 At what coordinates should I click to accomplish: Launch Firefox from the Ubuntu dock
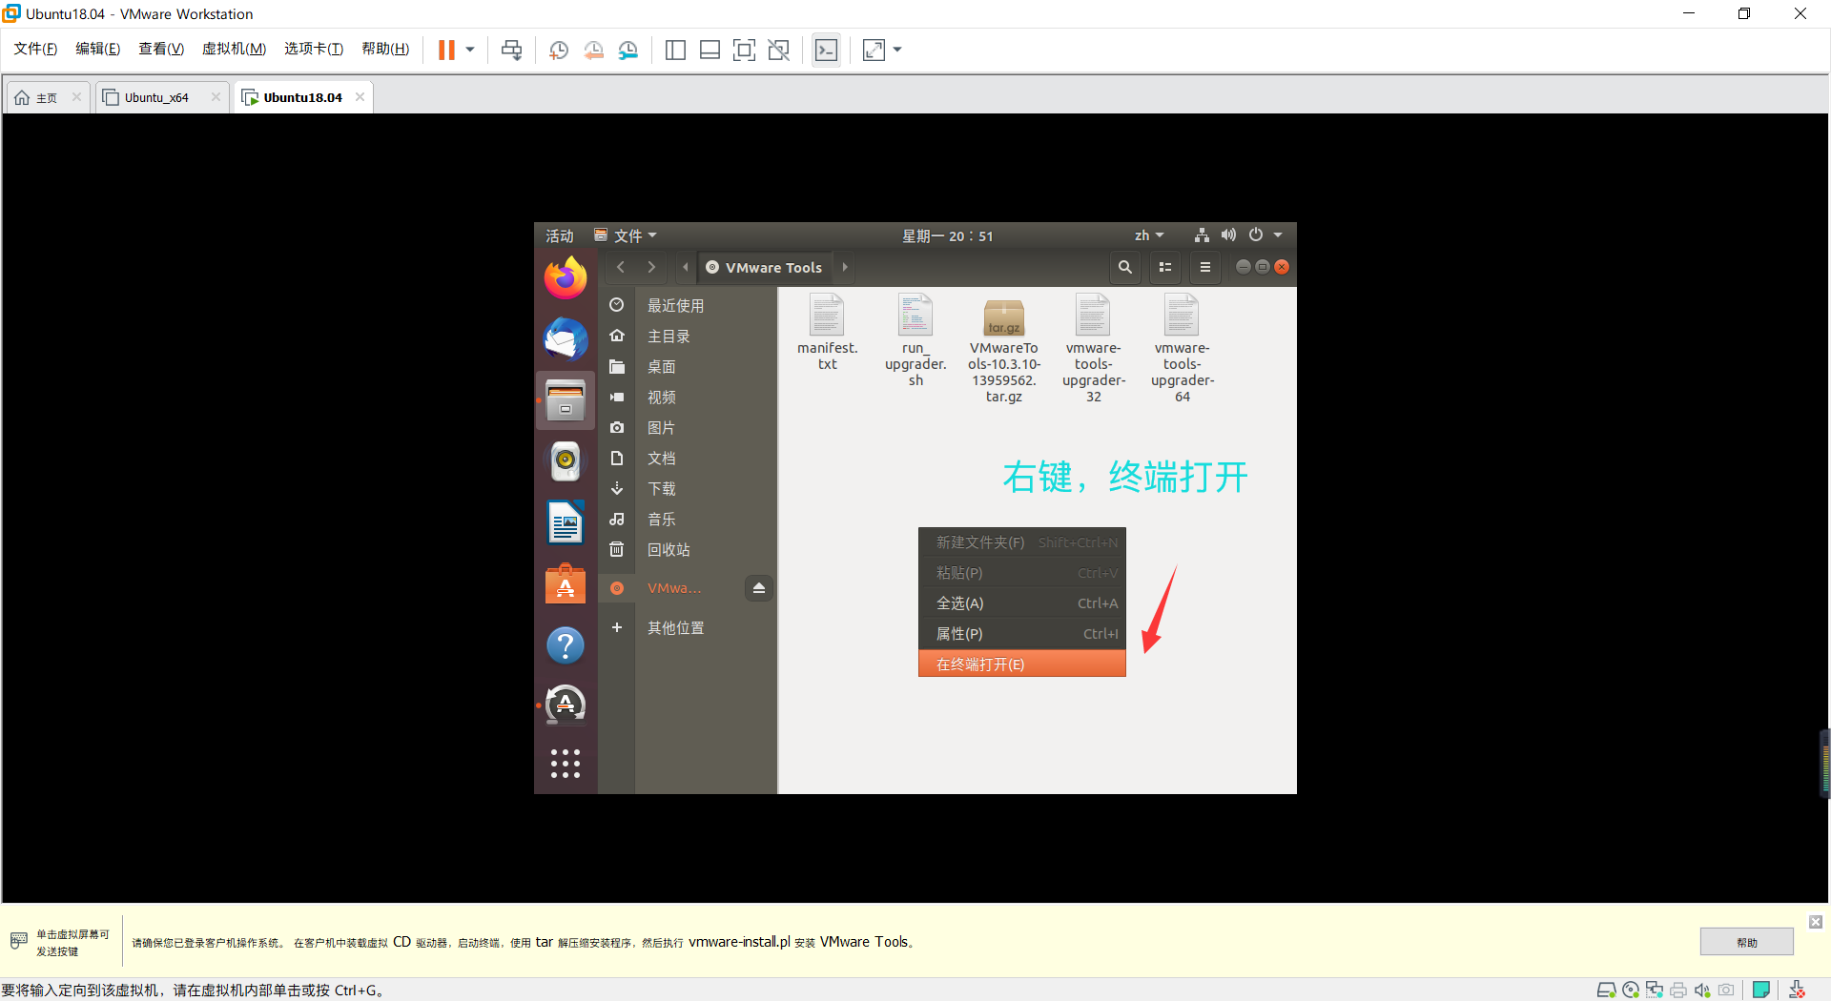tap(566, 278)
